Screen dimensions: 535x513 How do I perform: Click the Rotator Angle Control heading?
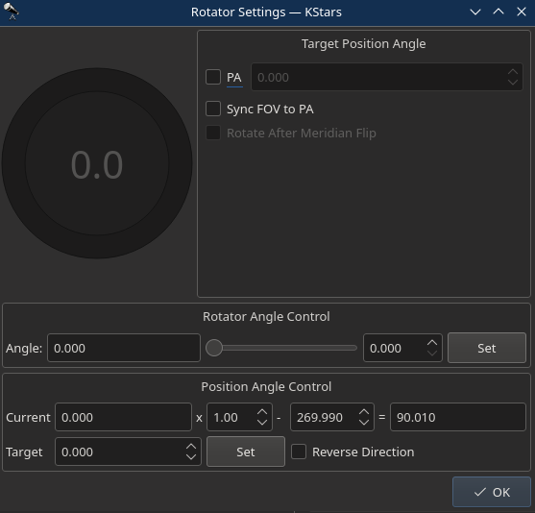[x=266, y=316]
